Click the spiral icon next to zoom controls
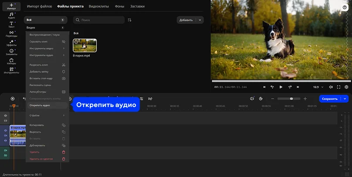This screenshot has height=177, width=352. (x=261, y=99)
